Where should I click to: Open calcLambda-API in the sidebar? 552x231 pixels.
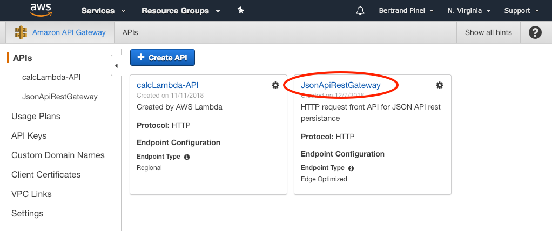(x=51, y=77)
